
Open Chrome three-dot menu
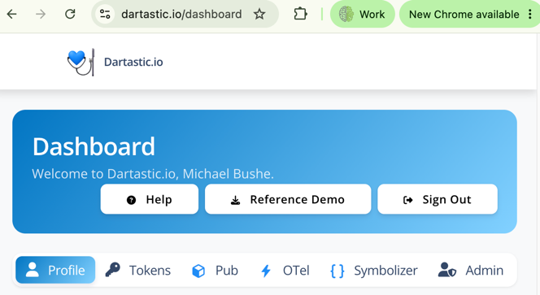point(530,14)
